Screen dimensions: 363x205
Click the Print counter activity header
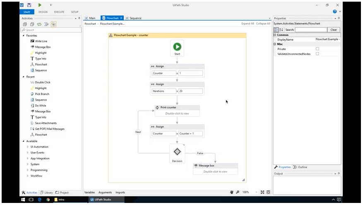(177, 108)
